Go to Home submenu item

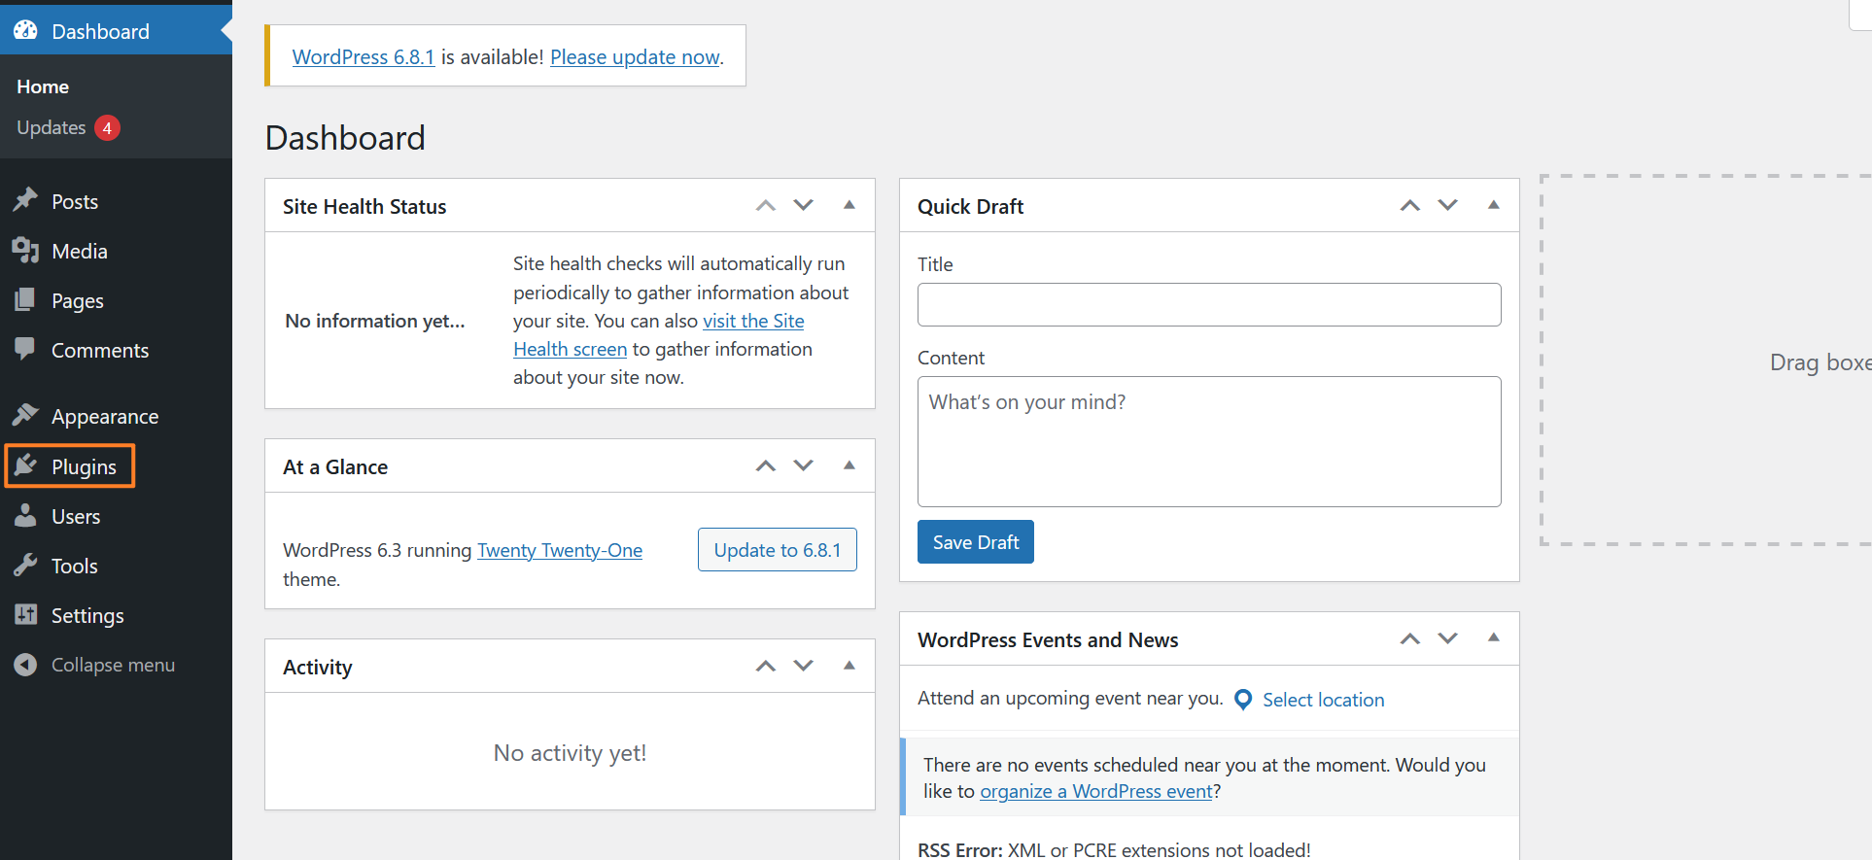coord(43,86)
